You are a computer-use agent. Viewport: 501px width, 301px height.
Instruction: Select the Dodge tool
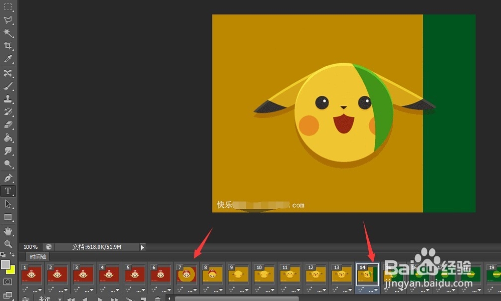(x=8, y=164)
